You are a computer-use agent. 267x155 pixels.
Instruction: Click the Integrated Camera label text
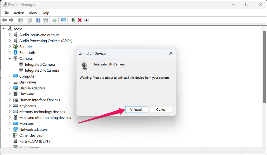pos(40,65)
